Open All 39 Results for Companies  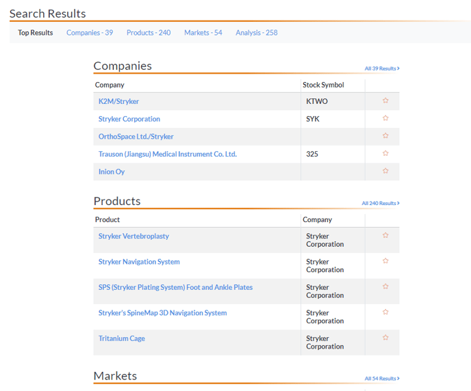[382, 68]
